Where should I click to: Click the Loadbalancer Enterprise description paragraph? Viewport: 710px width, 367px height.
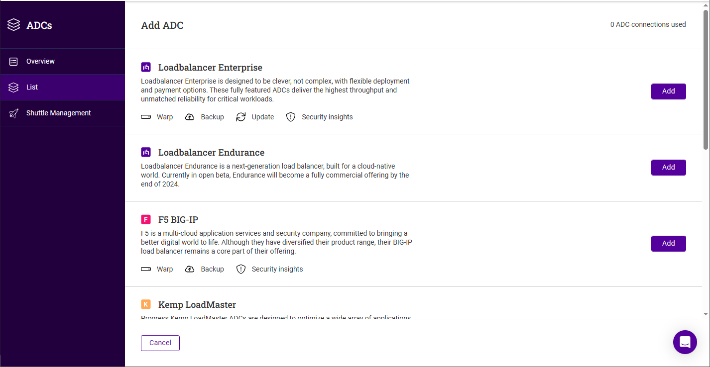pyautogui.click(x=275, y=90)
